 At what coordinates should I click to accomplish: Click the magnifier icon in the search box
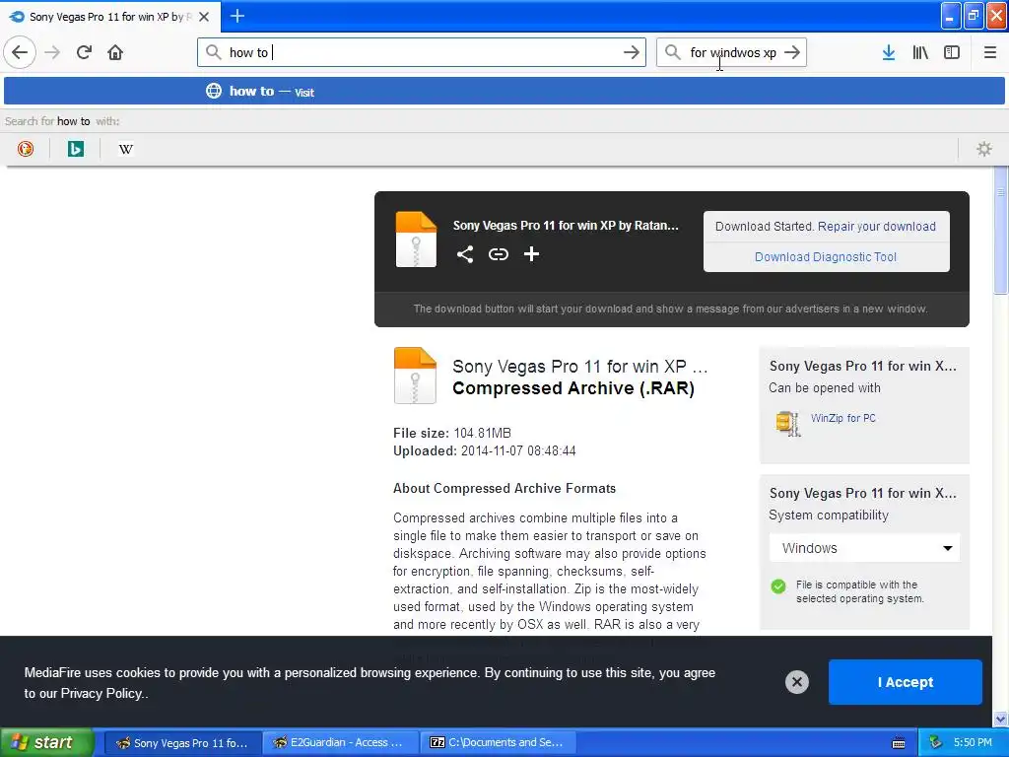tap(672, 52)
